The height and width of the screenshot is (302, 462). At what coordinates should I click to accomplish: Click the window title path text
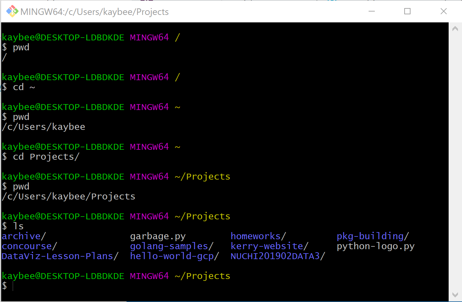pos(95,12)
